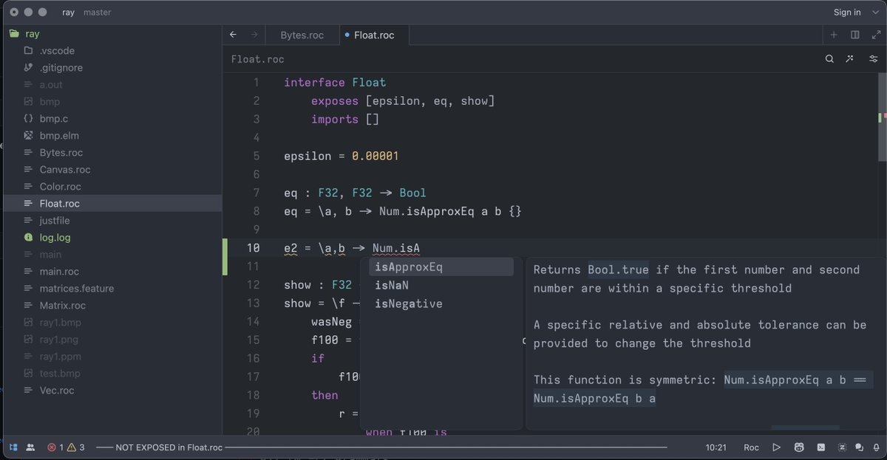Open Color.roc in the file tree
Viewport: 887px width, 460px height.
(x=111, y=186)
